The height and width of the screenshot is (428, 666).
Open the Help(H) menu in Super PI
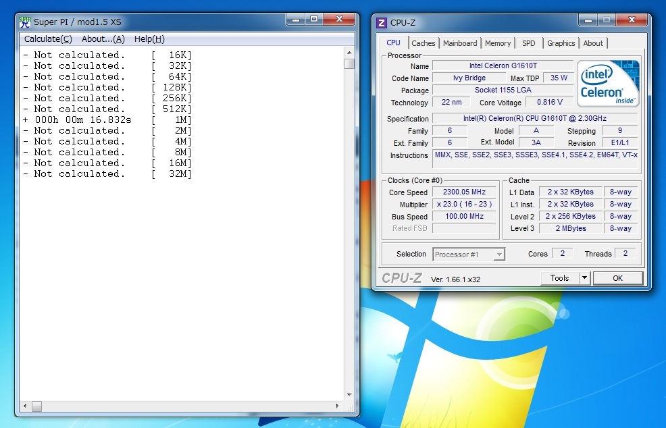click(149, 39)
